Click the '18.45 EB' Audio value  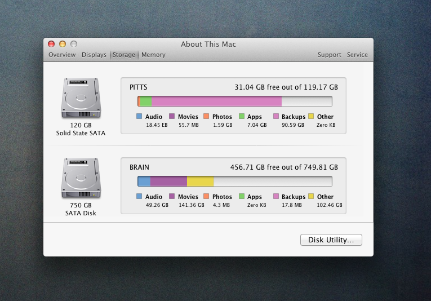pos(157,125)
